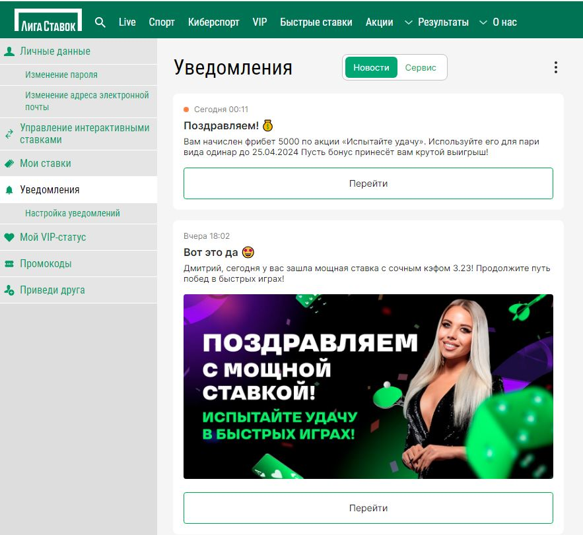The height and width of the screenshot is (535, 583).
Task: Click the ticket icon beside Мои ставки
Action: [9, 164]
